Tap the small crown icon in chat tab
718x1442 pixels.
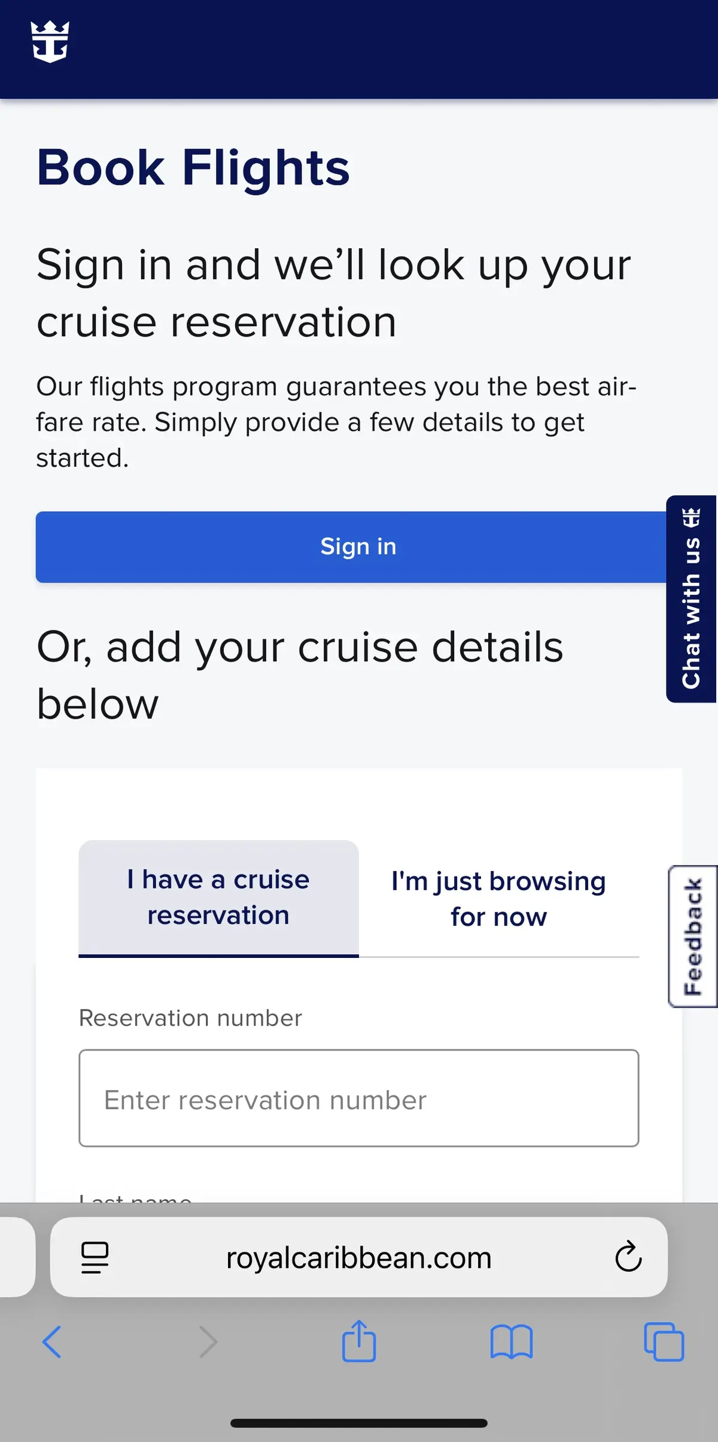692,518
